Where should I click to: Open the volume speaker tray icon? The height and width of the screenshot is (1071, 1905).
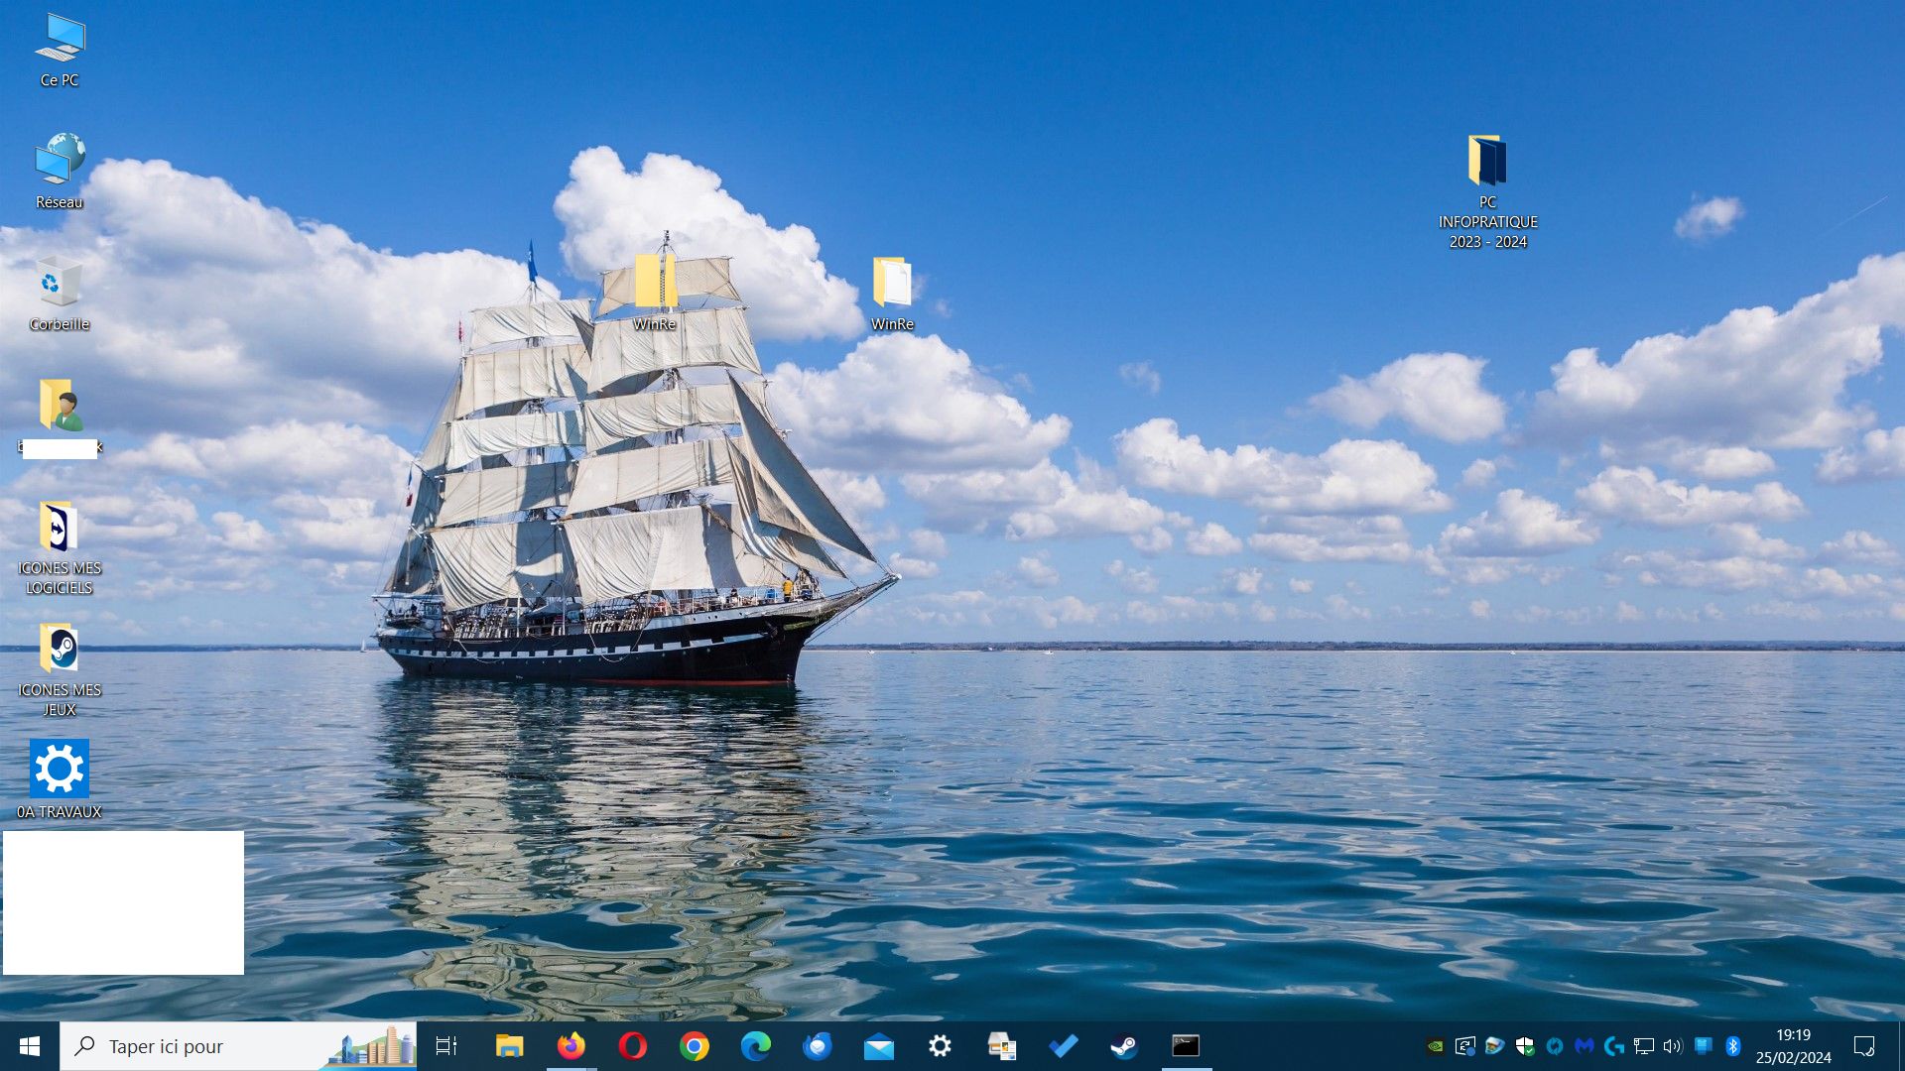1673,1046
